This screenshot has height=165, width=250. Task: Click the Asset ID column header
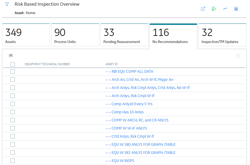[111, 64]
